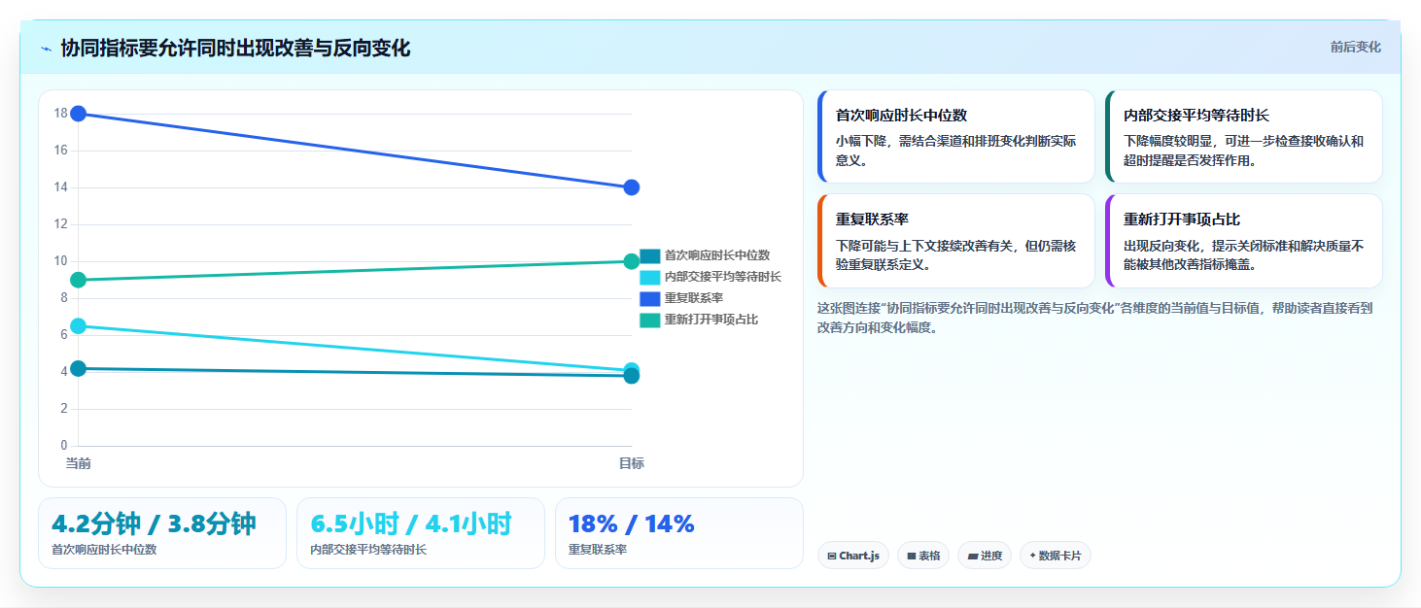
Task: Click the 数据卡片 tag
Action: pos(1056,556)
